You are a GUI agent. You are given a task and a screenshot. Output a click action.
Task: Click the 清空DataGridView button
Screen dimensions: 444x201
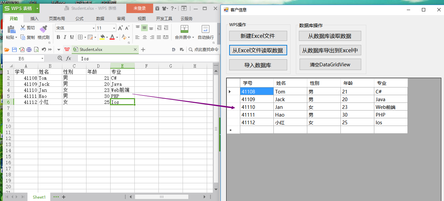coord(330,64)
